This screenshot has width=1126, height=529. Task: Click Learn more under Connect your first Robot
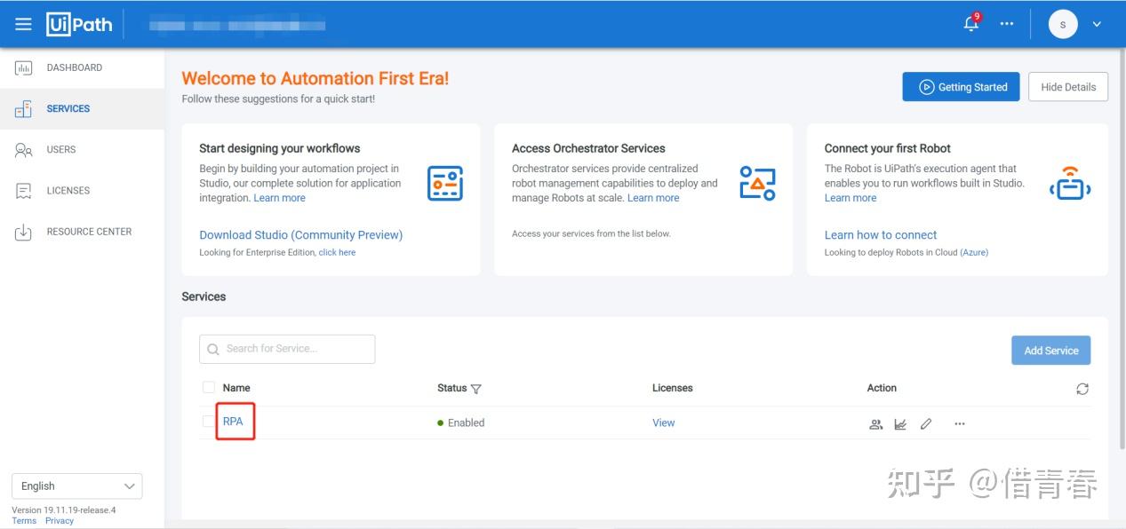pyautogui.click(x=850, y=198)
